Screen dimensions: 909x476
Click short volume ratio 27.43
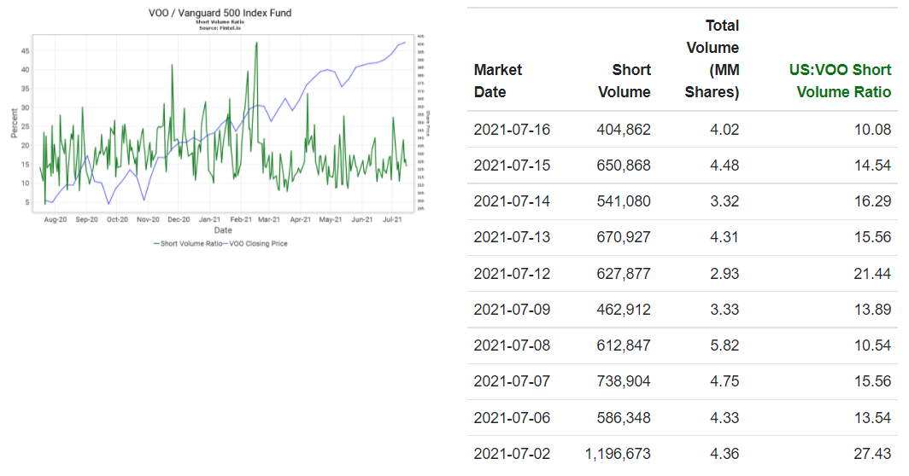(872, 454)
